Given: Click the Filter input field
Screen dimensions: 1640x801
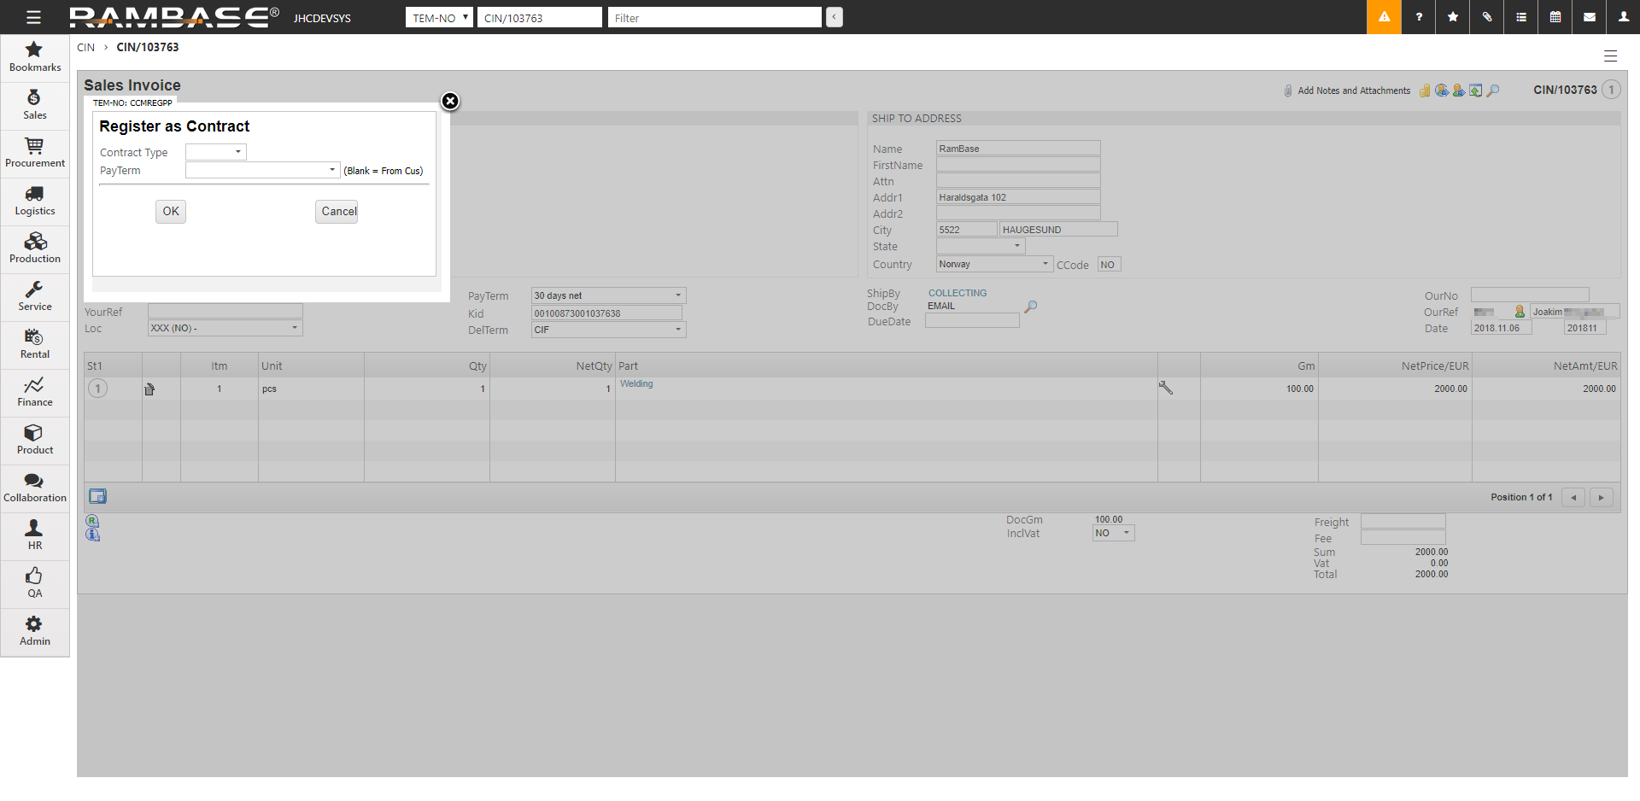Looking at the screenshot, I should pos(714,18).
